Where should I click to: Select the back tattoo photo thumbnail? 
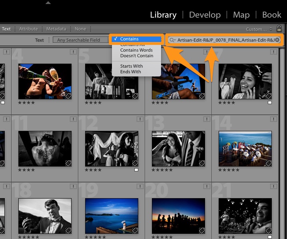(45, 149)
